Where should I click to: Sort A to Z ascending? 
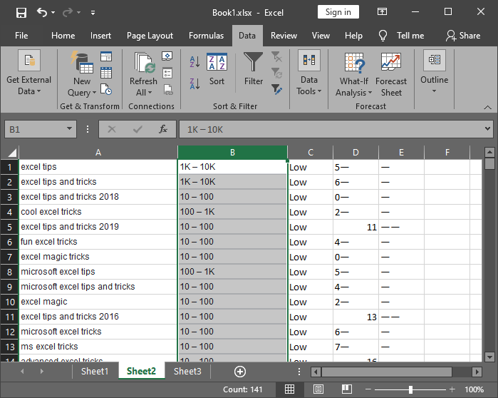pos(194,61)
